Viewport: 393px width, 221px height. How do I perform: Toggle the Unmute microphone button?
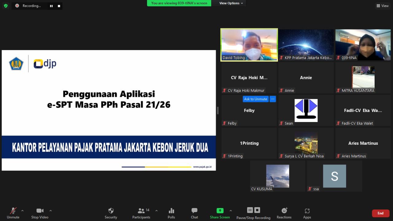[x=13, y=211]
